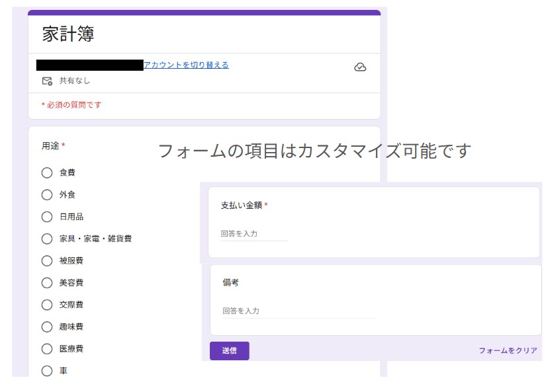Screen dimensions: 544x388
Task: Select the 車 radio option
Action: click(47, 371)
